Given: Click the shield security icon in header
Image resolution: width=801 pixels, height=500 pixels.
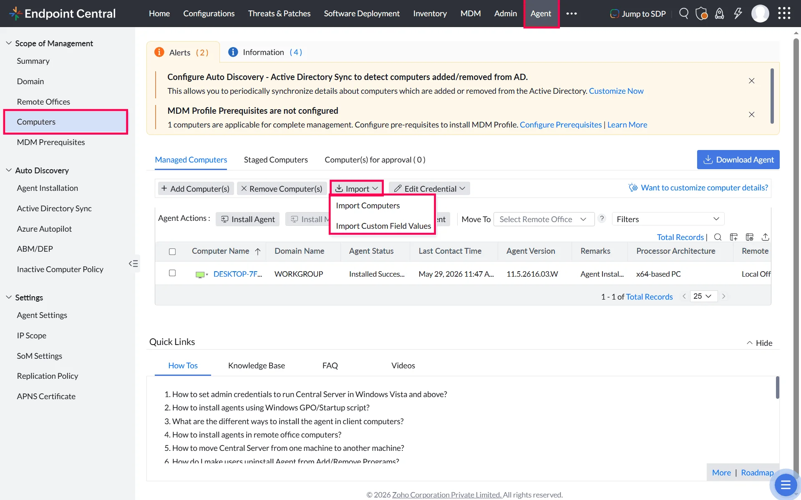Looking at the screenshot, I should point(702,13).
